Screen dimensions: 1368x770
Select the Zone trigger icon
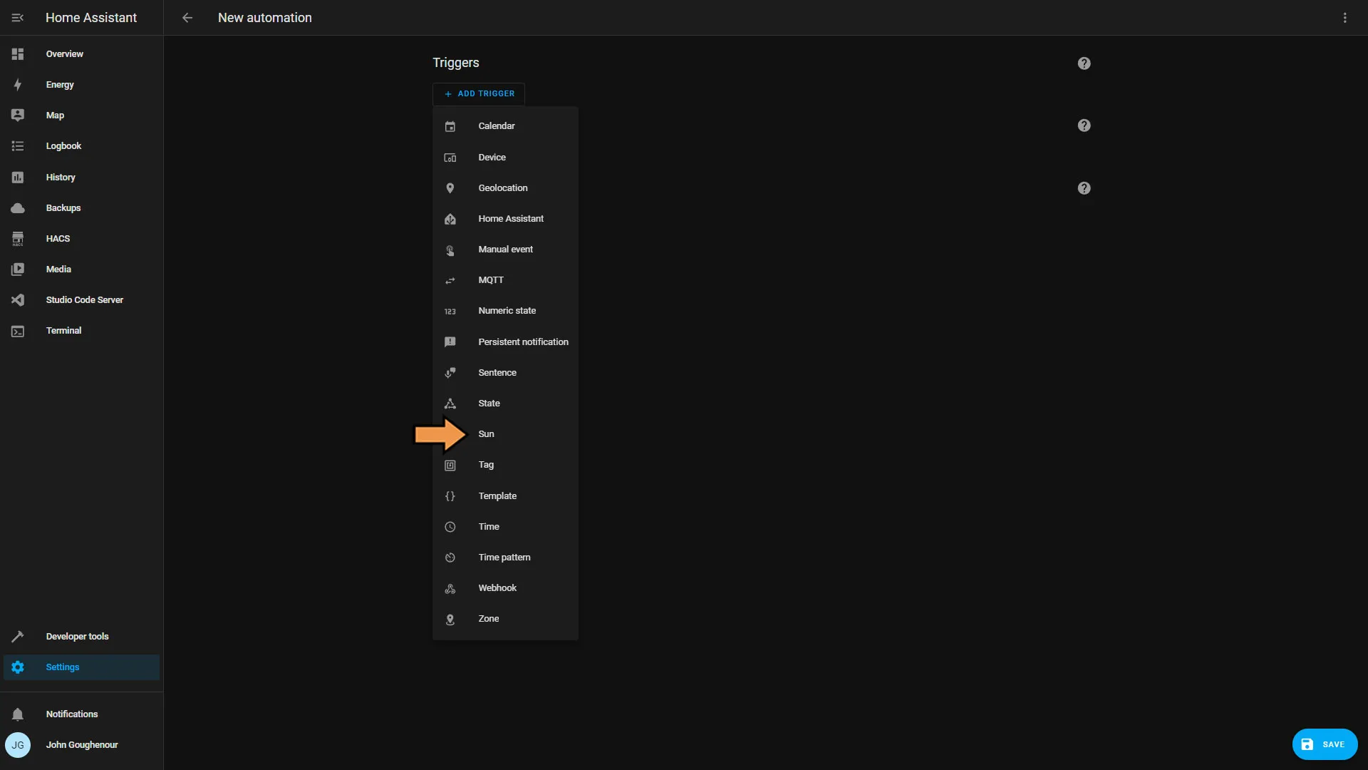click(449, 619)
